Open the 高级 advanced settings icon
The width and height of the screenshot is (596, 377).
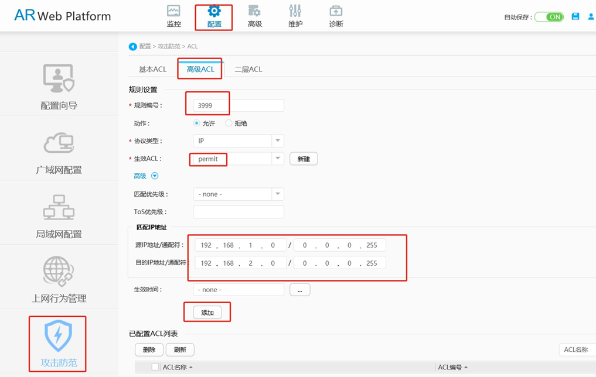(254, 11)
